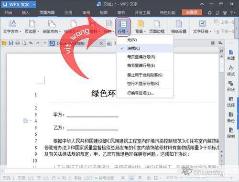239x182 pixels.
Task: Collapse the ribbon with the up chevron
Action: coord(202,4)
